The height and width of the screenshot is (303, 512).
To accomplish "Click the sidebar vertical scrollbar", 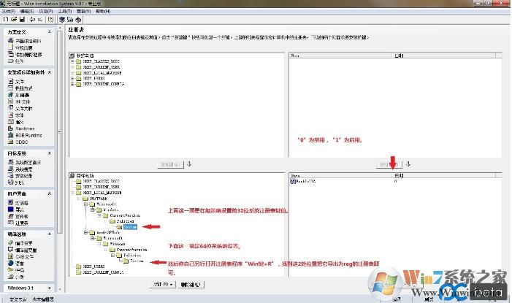I will tap(60, 132).
